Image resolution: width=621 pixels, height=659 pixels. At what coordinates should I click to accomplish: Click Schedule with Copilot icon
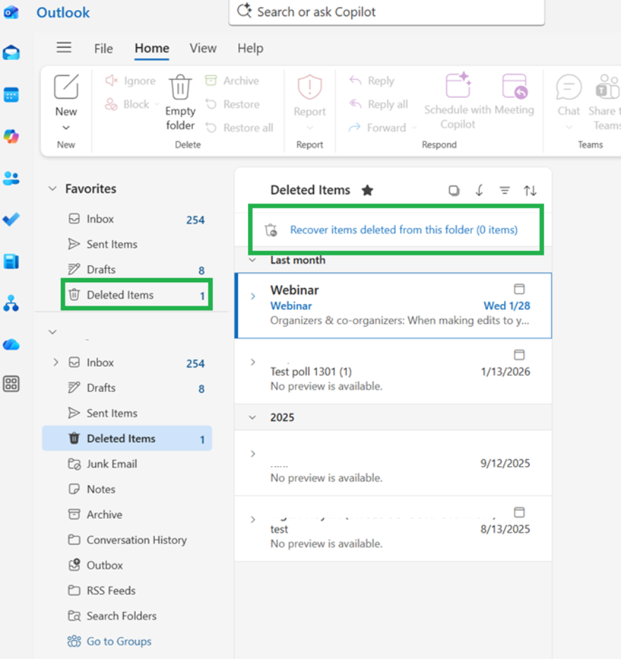[x=458, y=85]
